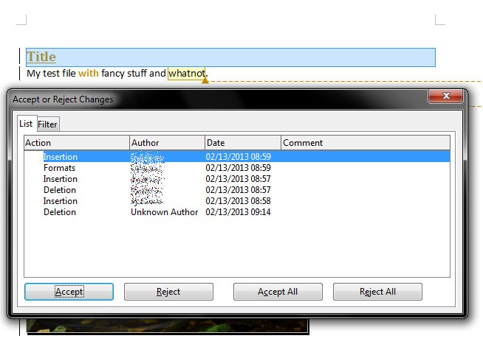This screenshot has width=483, height=344.
Task: Click the Reject button
Action: coord(168,292)
